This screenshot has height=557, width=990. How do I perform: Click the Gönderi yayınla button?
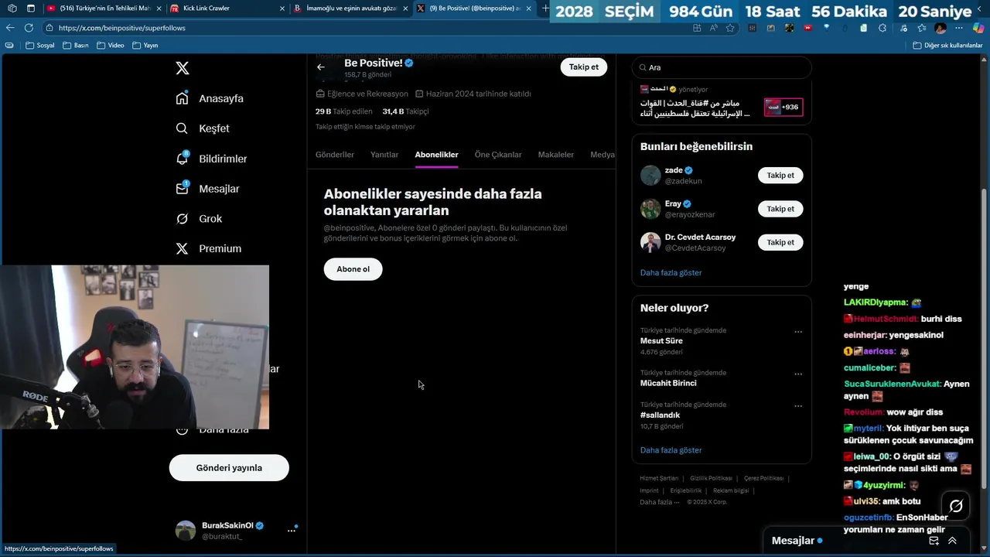click(229, 468)
